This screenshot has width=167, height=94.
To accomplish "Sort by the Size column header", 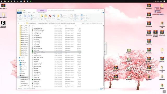I will 76,26.
